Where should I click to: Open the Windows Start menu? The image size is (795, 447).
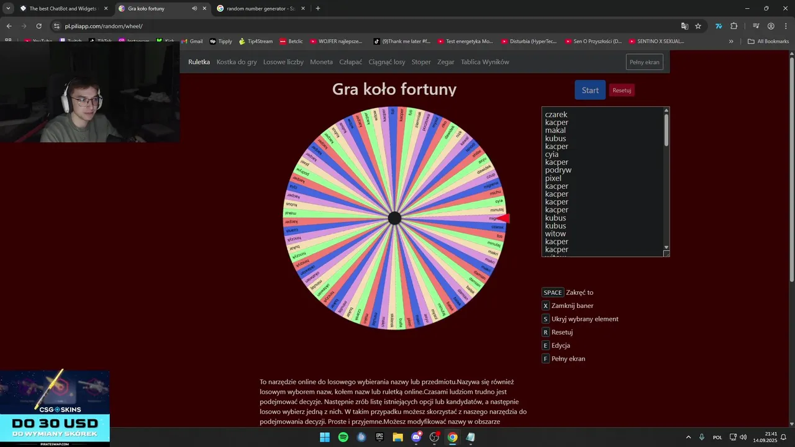point(325,437)
